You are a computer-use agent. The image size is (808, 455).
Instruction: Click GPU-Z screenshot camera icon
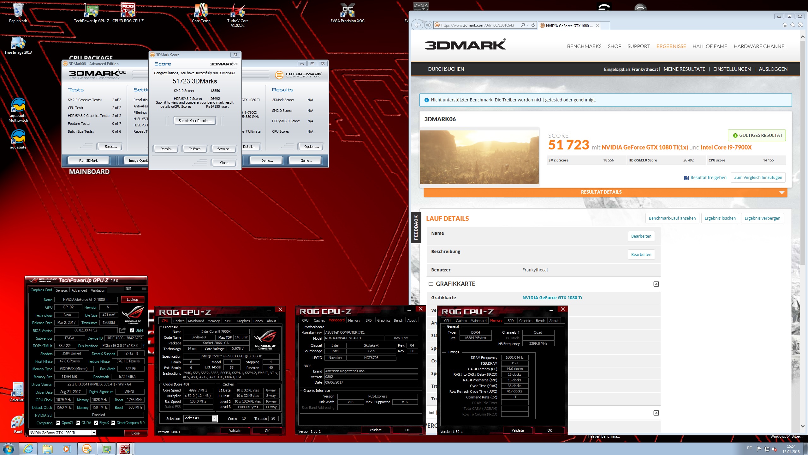click(128, 288)
